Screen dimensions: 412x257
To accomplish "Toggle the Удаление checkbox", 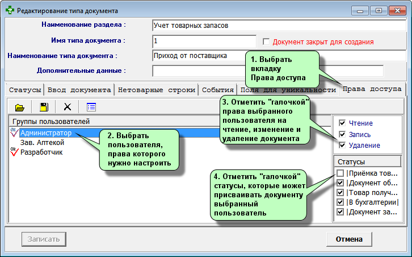I will (x=342, y=145).
